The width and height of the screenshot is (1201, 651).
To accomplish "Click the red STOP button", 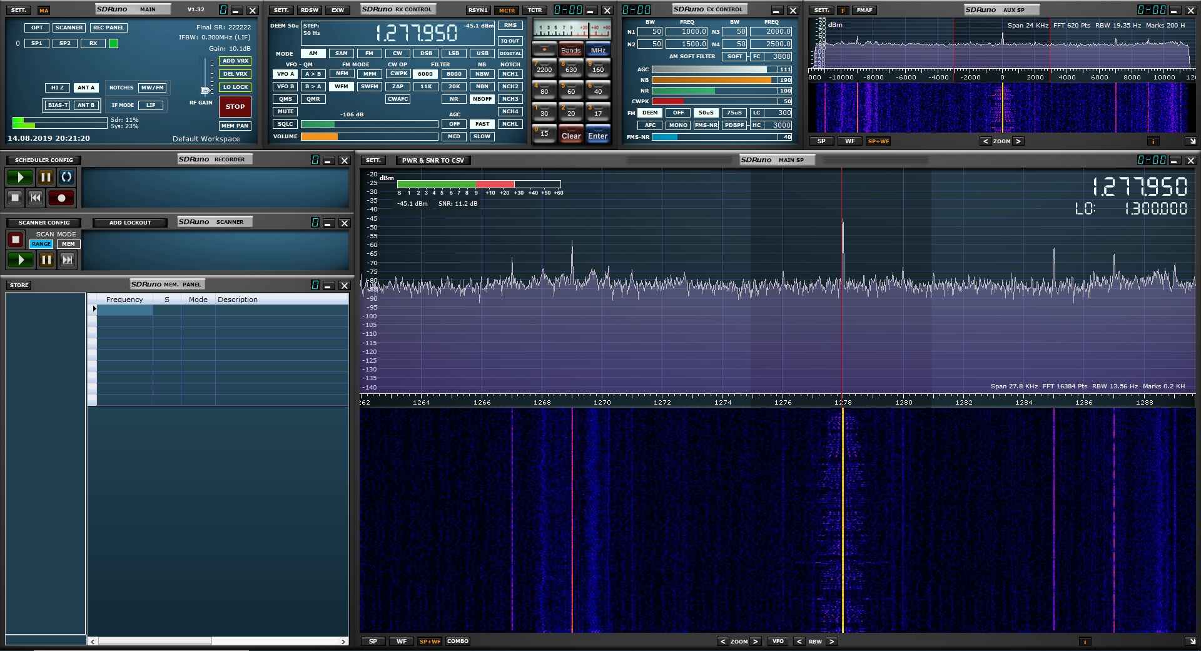I will pyautogui.click(x=235, y=106).
